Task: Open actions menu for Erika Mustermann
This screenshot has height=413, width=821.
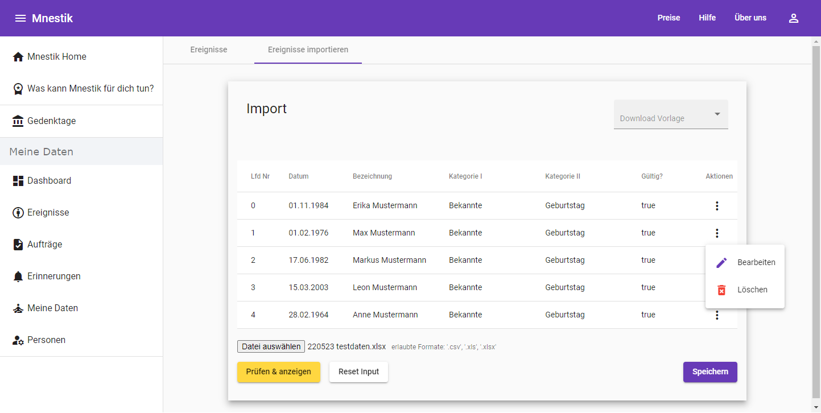Action: click(x=717, y=206)
